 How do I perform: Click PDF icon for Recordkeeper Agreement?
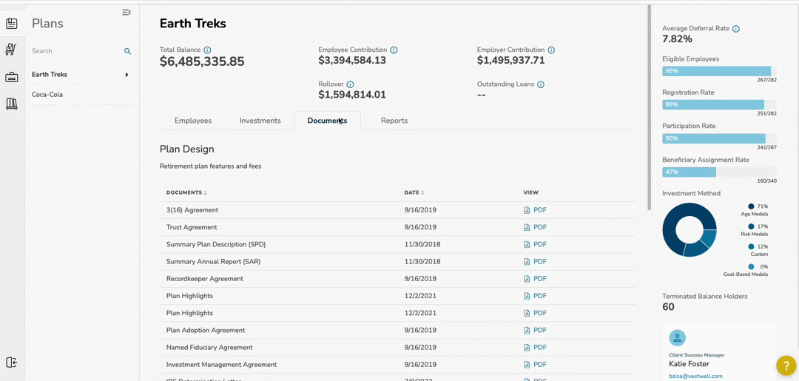point(527,279)
